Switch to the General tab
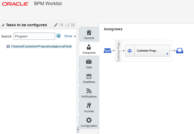Image resolution: width=194 pixels, height=134 pixels. point(89,34)
